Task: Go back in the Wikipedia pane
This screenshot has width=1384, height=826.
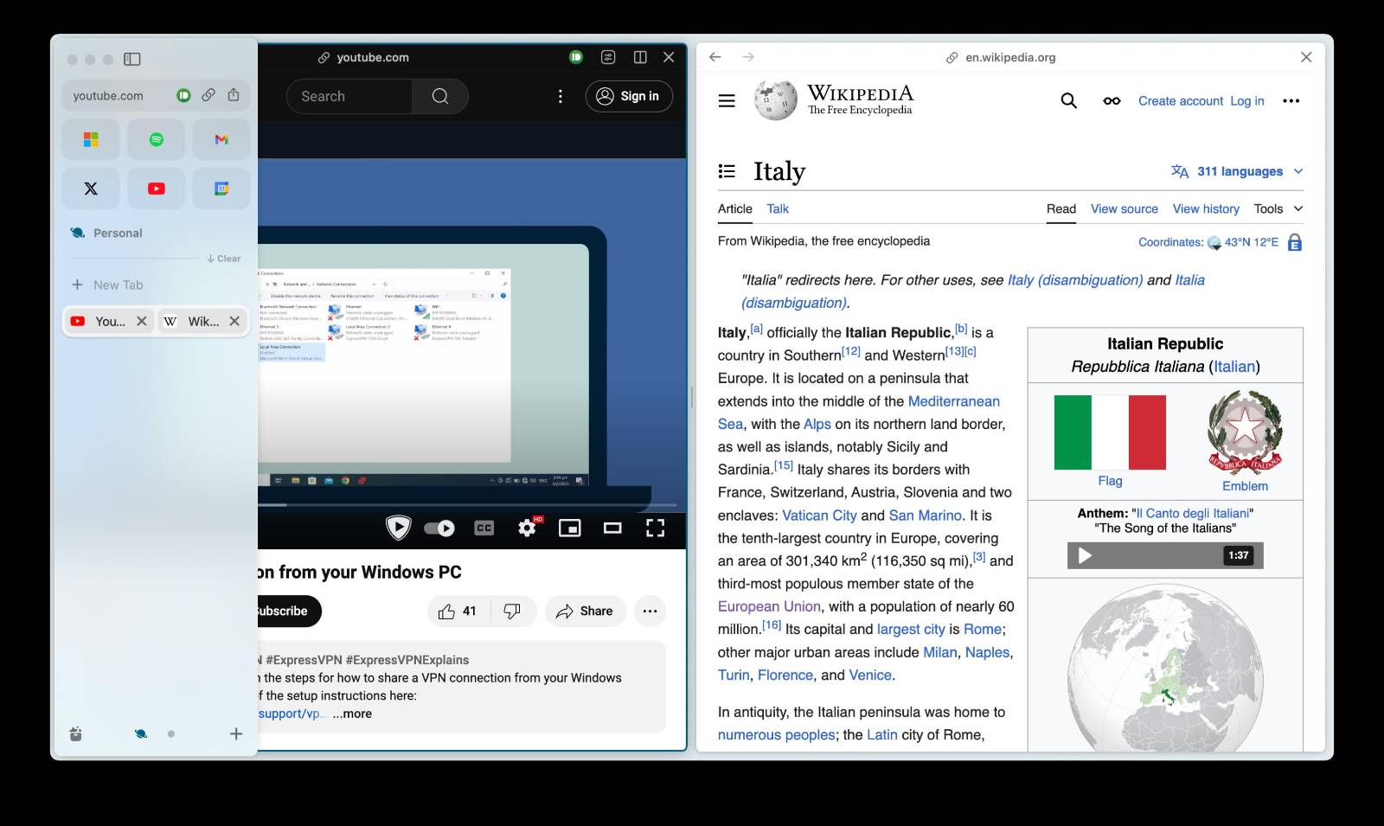Action: [715, 57]
